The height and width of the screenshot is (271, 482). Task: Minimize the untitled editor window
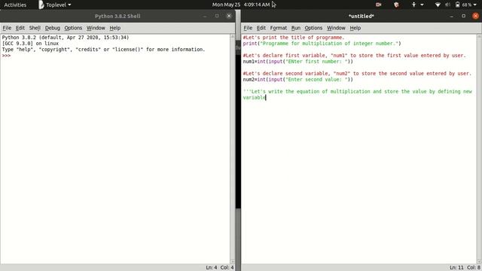tap(452, 16)
